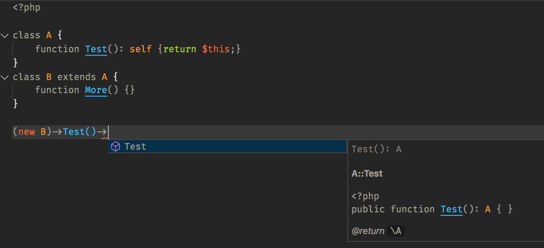Click the parent class A after extends
544x248 pixels.
pos(104,77)
